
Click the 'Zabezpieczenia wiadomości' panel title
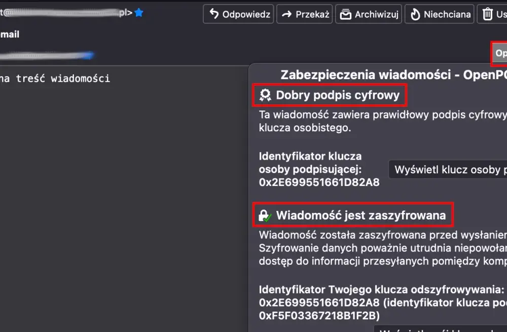(x=393, y=75)
